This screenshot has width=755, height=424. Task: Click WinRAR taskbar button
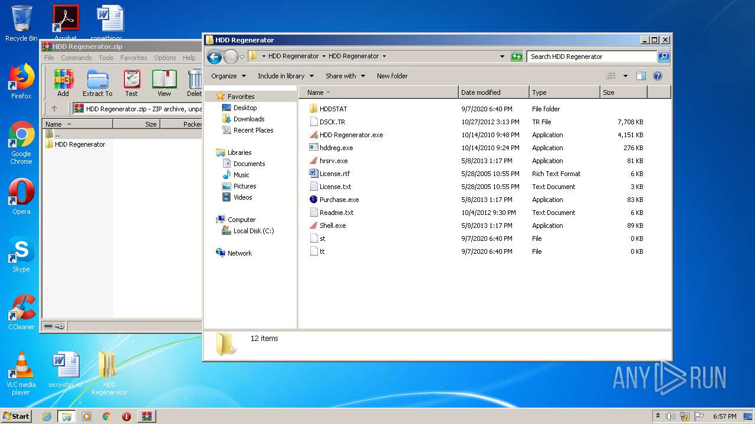pyautogui.click(x=146, y=416)
